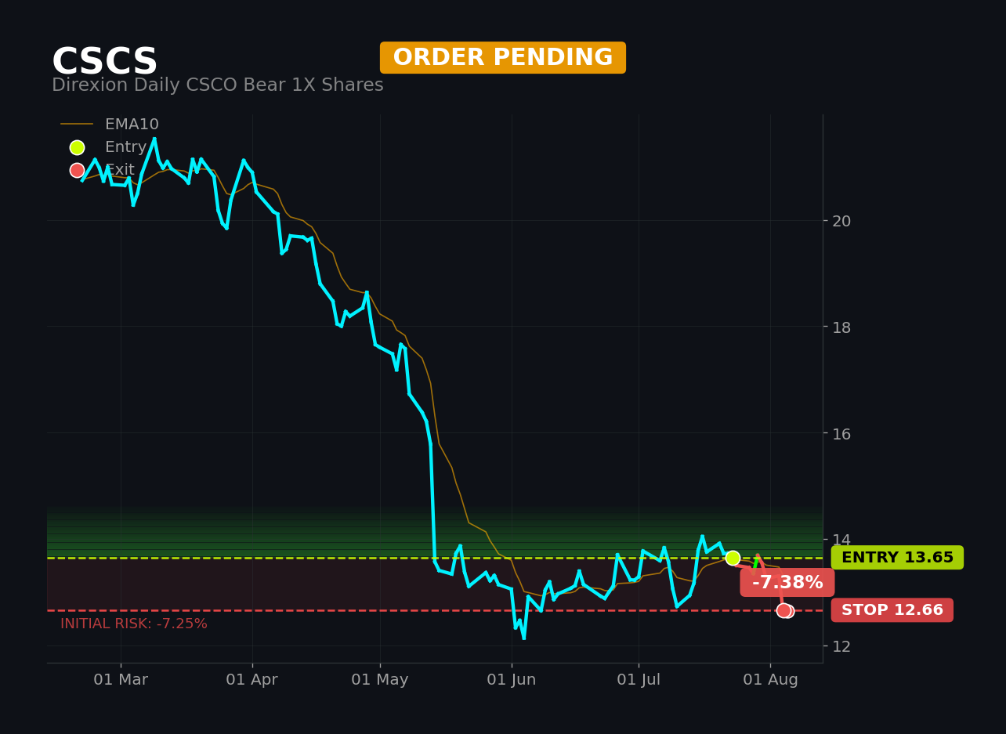
Task: Click the ENTRY 13.65 price label
Action: pos(897,558)
